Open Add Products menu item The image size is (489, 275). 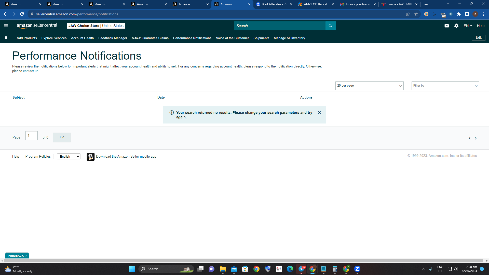(27, 38)
